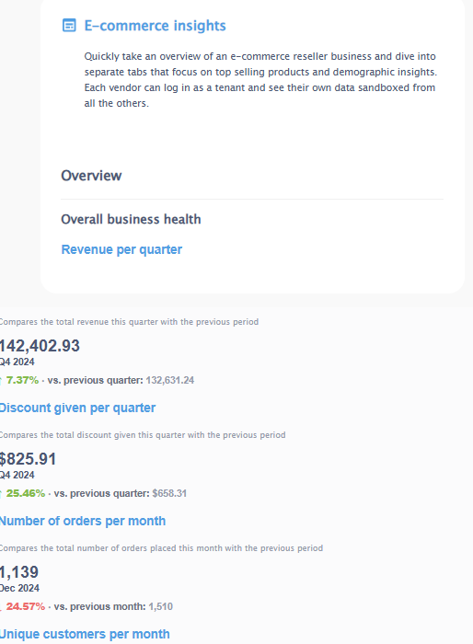Click the 7.37% revenue change value

coord(22,380)
